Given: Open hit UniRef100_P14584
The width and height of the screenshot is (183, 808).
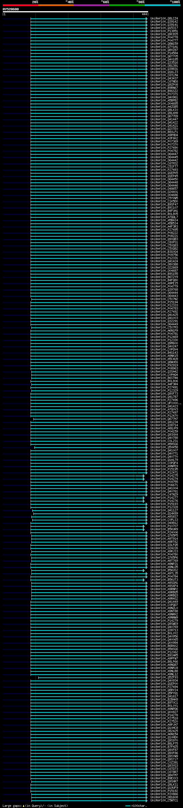Looking at the screenshot, I should [164, 53].
